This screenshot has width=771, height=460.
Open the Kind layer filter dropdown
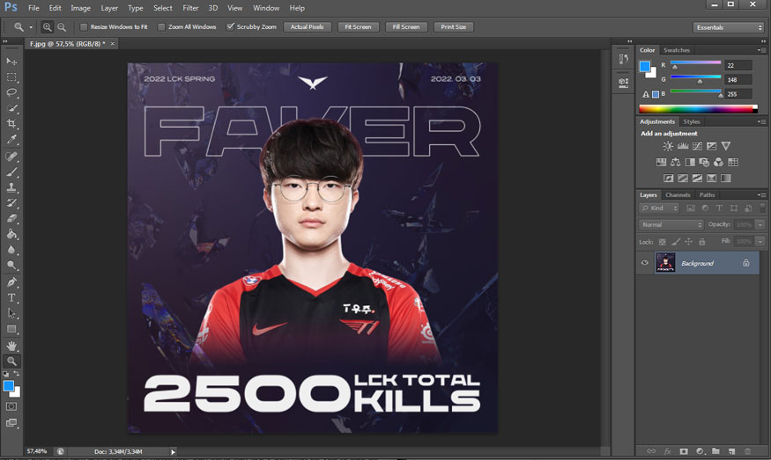[659, 208]
